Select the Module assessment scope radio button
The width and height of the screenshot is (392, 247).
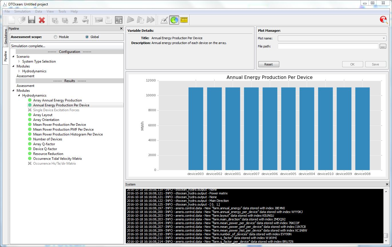pyautogui.click(x=56, y=37)
